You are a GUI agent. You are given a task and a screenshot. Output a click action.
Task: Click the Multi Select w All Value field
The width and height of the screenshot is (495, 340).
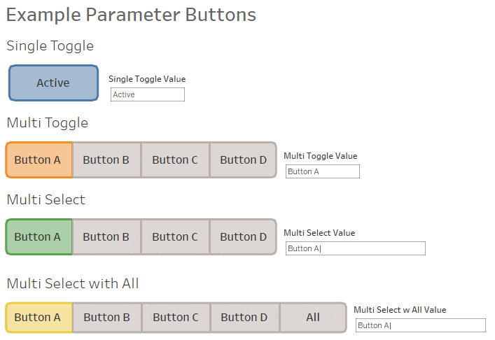click(421, 325)
